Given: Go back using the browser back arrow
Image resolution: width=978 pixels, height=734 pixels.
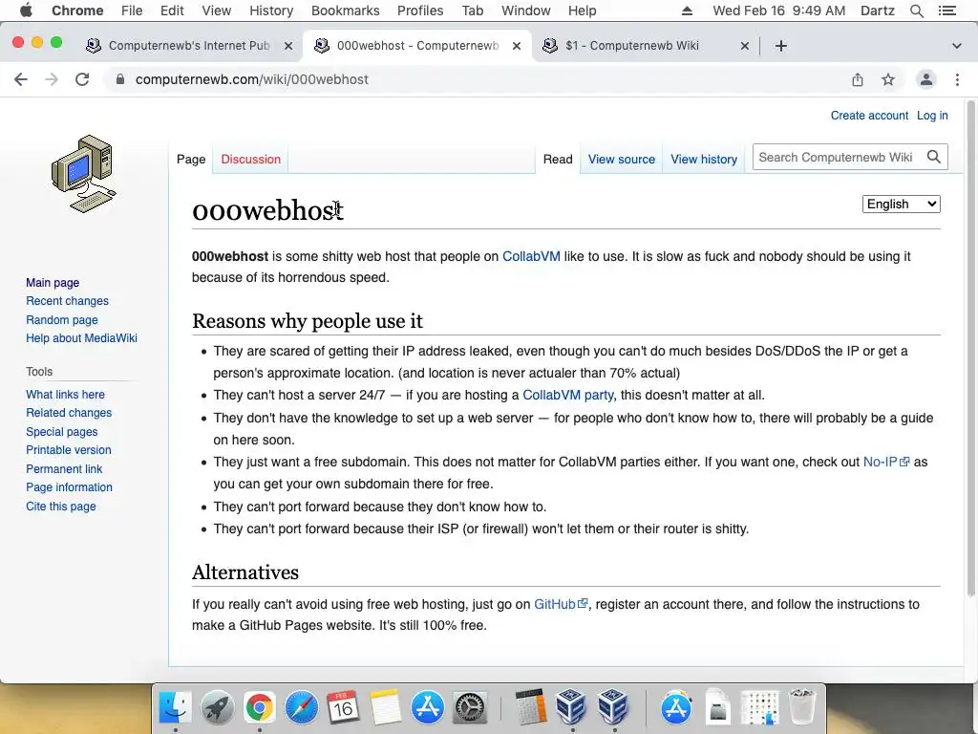Looking at the screenshot, I should point(21,79).
